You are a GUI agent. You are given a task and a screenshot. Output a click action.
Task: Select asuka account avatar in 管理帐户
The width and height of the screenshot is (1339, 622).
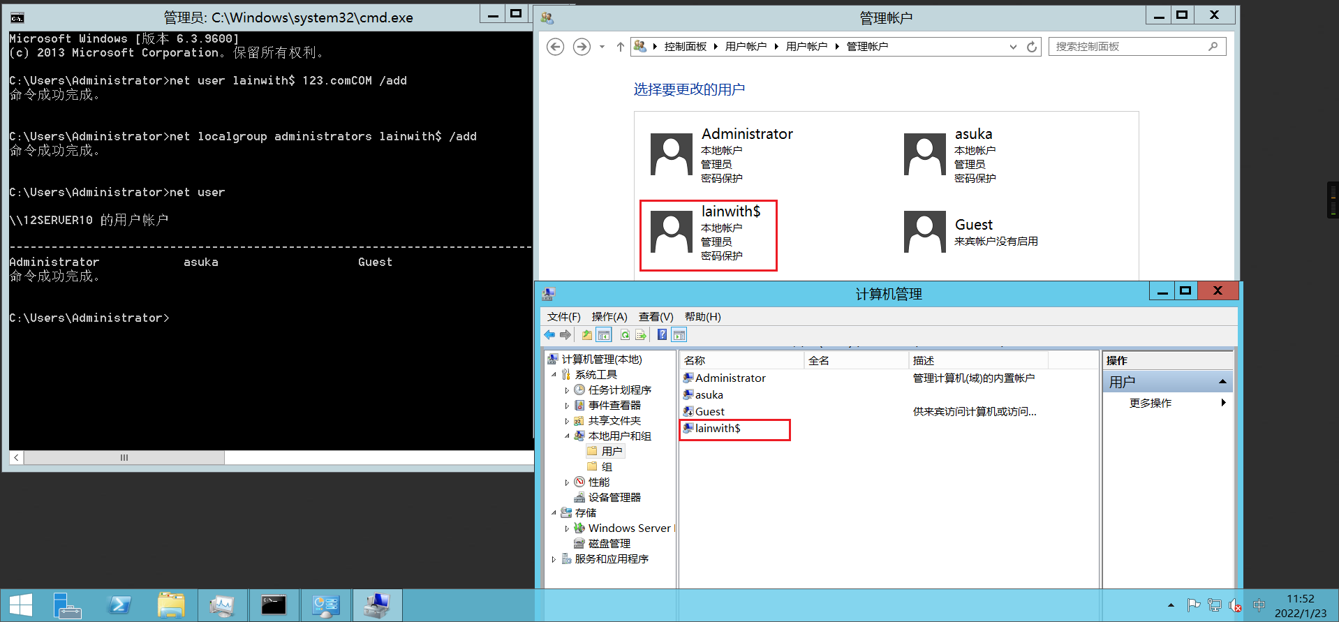pos(925,154)
